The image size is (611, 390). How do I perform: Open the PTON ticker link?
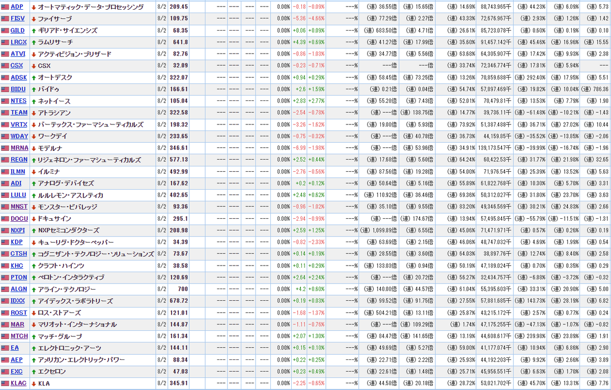(18, 277)
